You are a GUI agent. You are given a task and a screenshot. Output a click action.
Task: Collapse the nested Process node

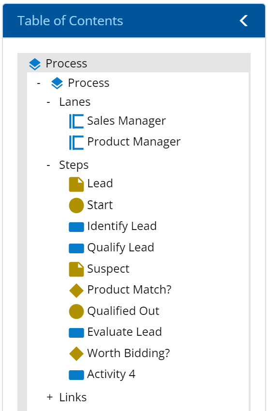click(39, 83)
